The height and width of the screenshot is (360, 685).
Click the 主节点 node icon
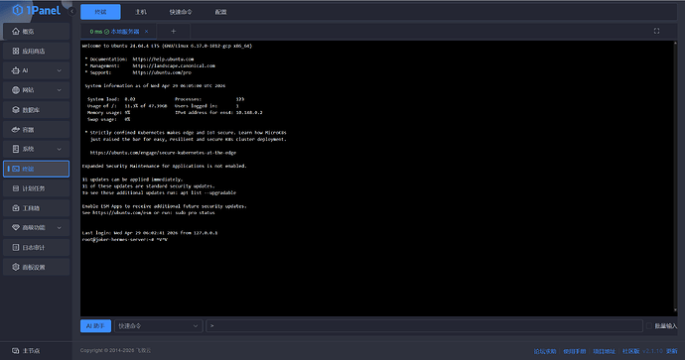coord(16,350)
